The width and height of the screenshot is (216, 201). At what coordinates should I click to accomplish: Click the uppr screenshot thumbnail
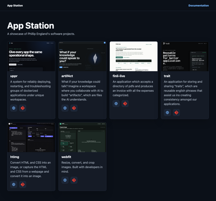(x=31, y=56)
